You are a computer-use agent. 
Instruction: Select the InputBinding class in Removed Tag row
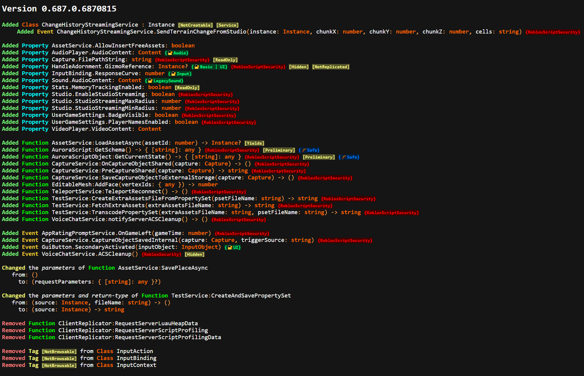pyautogui.click(x=136, y=358)
